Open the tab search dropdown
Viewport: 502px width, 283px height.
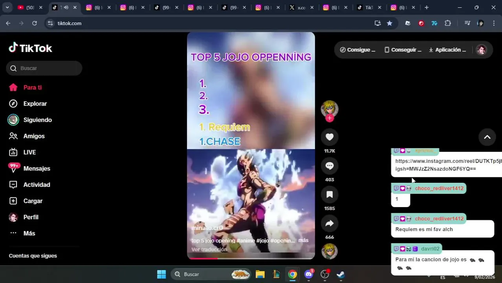[7, 7]
